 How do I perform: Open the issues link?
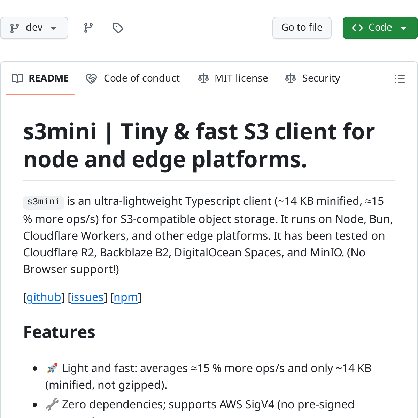tap(87, 297)
